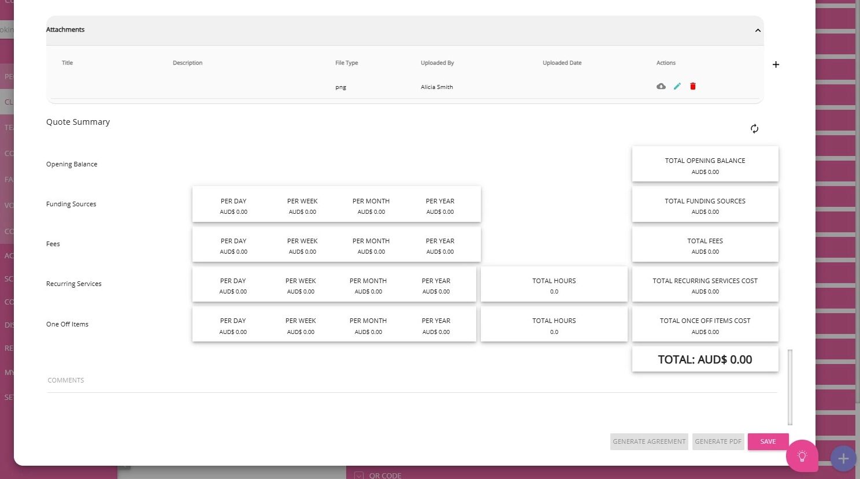Click the Fees row label
Screen dimensions: 860x479
coord(53,244)
